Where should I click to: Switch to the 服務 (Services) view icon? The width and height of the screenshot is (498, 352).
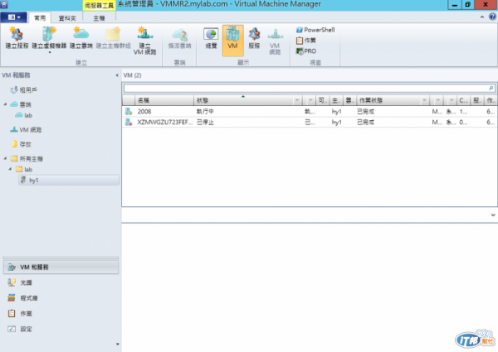point(254,39)
